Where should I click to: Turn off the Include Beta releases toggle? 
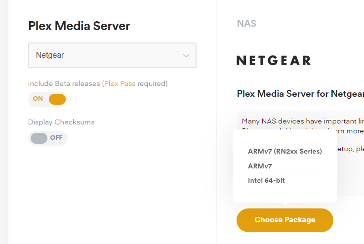click(x=47, y=99)
